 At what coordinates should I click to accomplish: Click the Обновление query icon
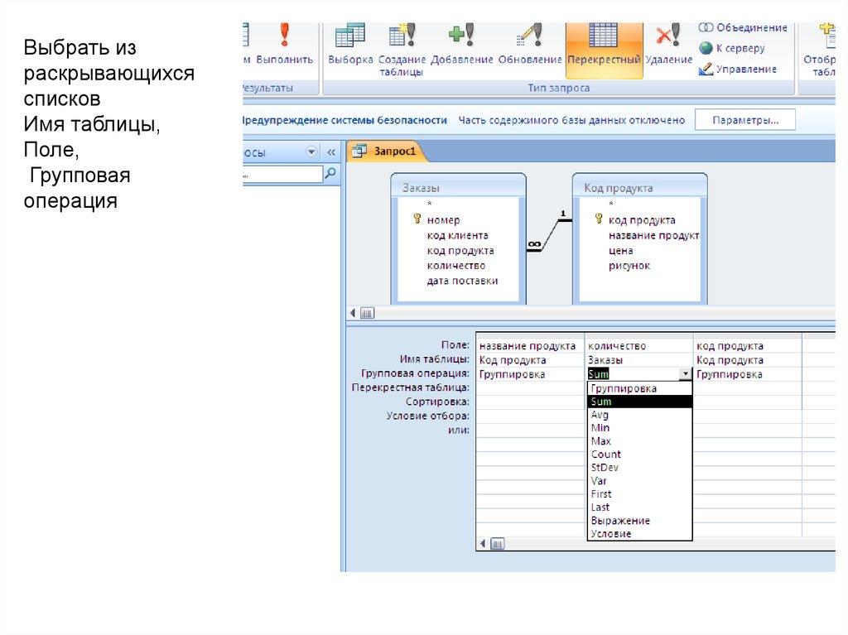(x=530, y=37)
